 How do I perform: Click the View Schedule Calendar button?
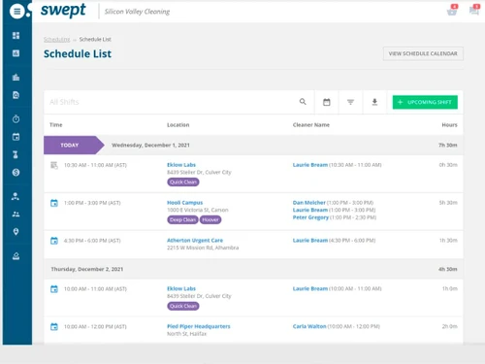[423, 53]
